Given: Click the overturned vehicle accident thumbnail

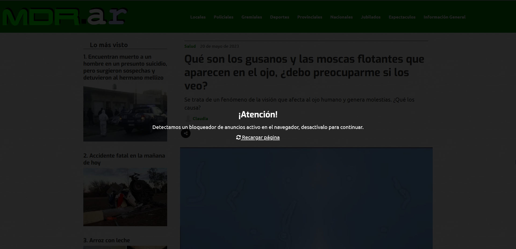Looking at the screenshot, I should click(x=125, y=197).
